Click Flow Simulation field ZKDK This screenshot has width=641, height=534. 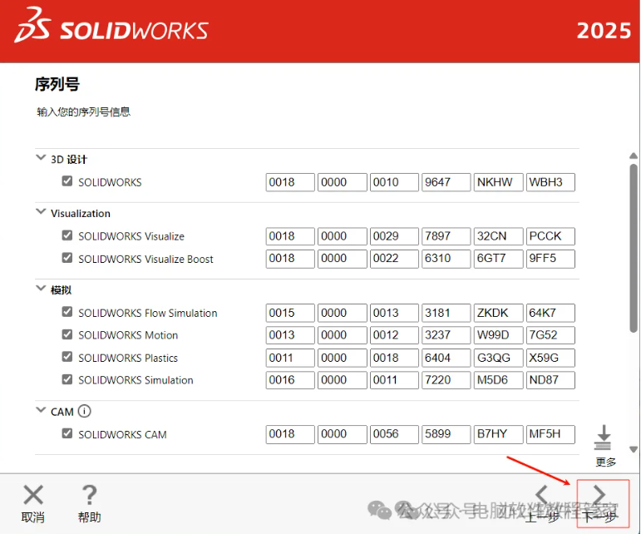498,313
